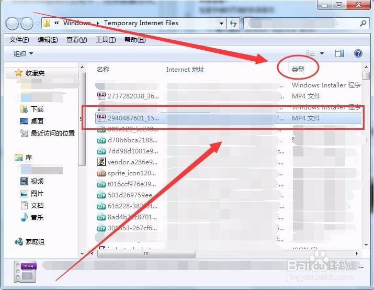Click the 音乐 note icon
This screenshot has height=290, width=374.
[24, 217]
